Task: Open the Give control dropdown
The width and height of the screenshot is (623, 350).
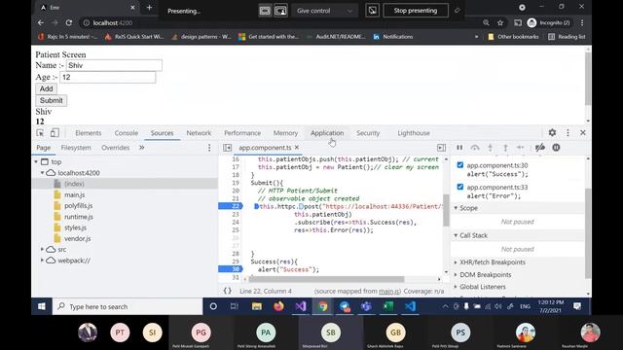Action: 324,11
